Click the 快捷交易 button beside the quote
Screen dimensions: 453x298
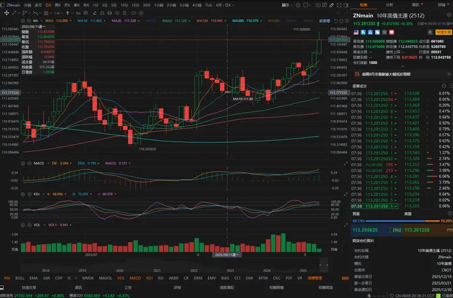(x=443, y=32)
